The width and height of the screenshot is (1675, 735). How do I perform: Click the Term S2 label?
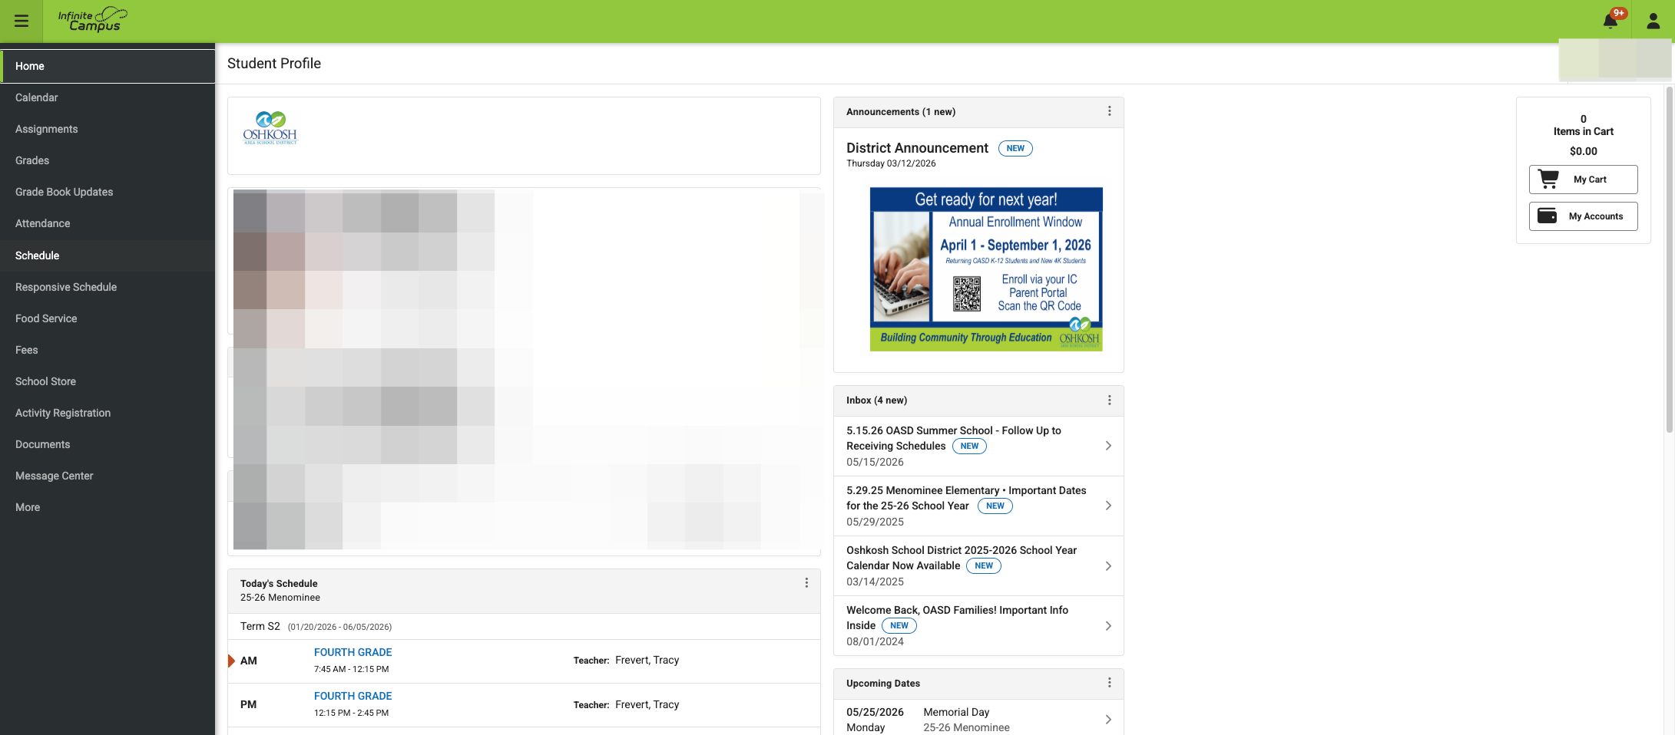[260, 626]
